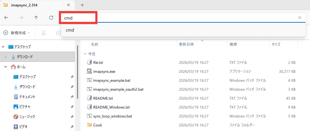
Task: Sort by 更新日時 column header
Action: pos(186,44)
